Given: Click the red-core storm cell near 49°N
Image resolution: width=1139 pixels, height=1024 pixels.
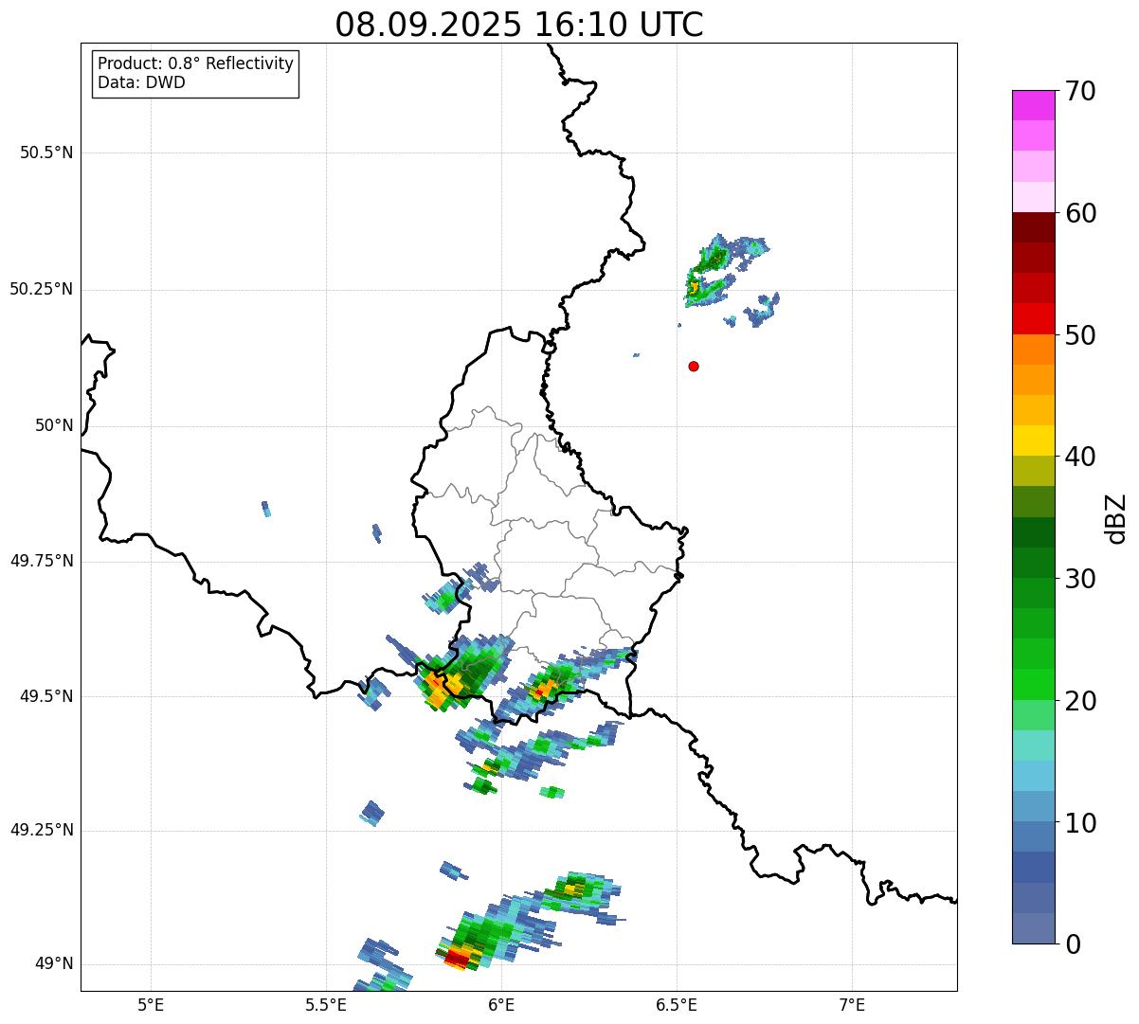Looking at the screenshot, I should pyautogui.click(x=459, y=956).
